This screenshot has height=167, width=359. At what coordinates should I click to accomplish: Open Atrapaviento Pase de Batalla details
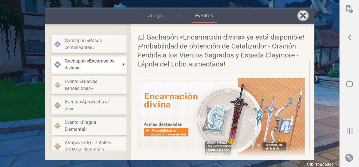pos(89,144)
